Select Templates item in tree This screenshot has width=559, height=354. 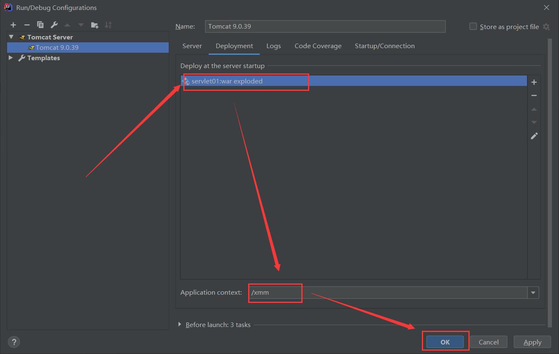[44, 58]
